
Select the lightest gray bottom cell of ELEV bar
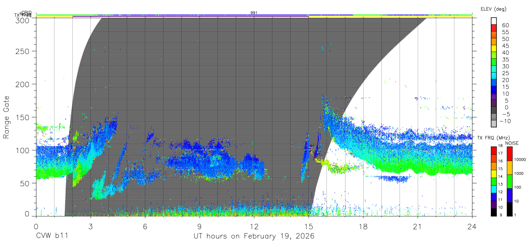click(x=494, y=124)
